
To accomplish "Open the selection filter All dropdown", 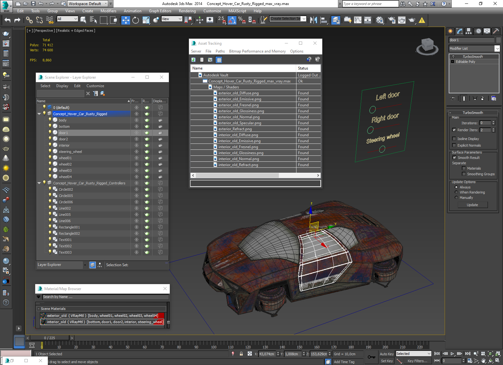I will pos(67,19).
